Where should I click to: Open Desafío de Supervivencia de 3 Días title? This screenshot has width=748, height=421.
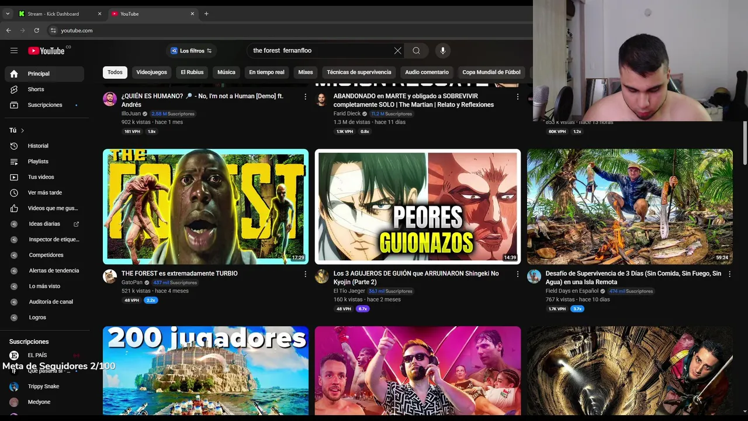(633, 278)
